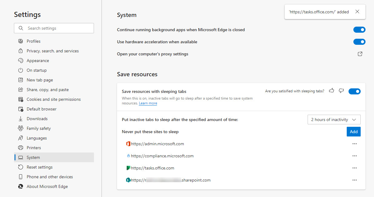This screenshot has width=374, height=197.
Task: Open Default browser settings
Action: coord(54,109)
